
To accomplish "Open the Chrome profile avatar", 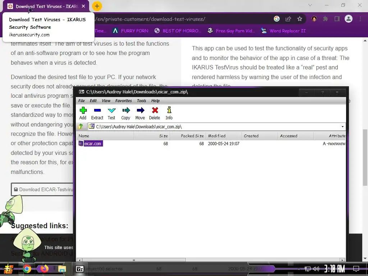I will click(x=349, y=19).
